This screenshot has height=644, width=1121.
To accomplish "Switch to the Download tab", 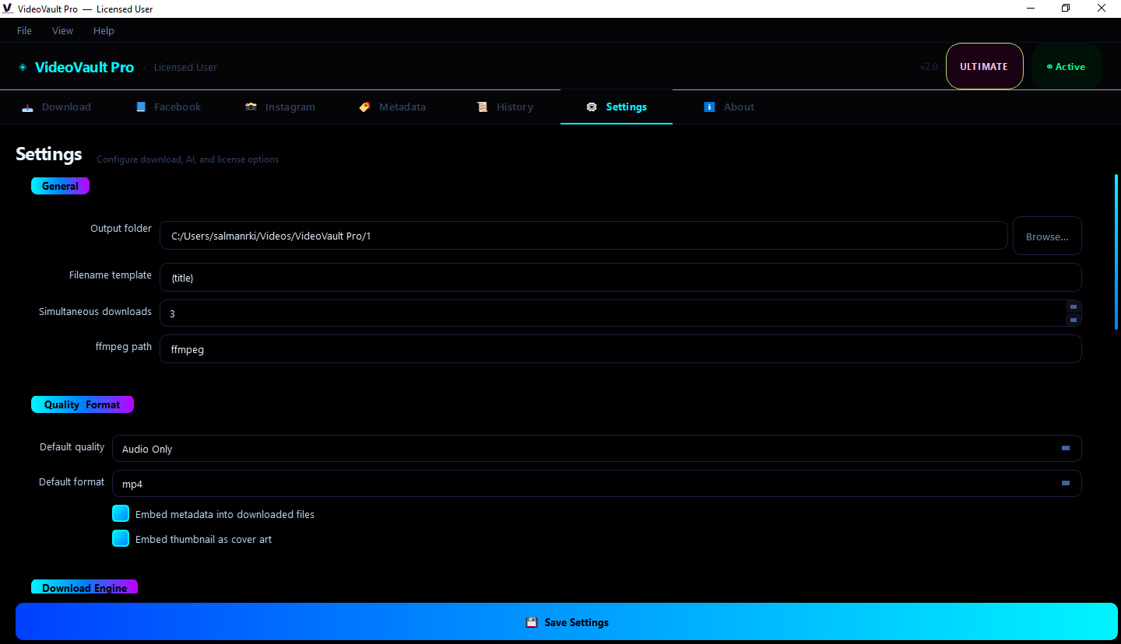I will [x=57, y=107].
